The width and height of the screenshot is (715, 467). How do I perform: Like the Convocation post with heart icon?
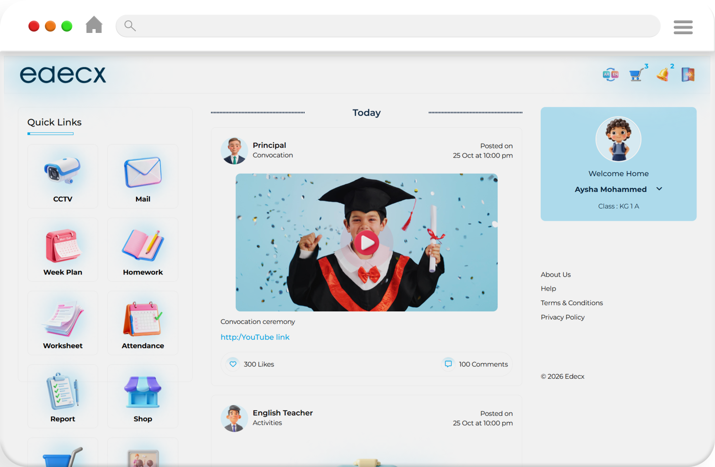tap(233, 364)
